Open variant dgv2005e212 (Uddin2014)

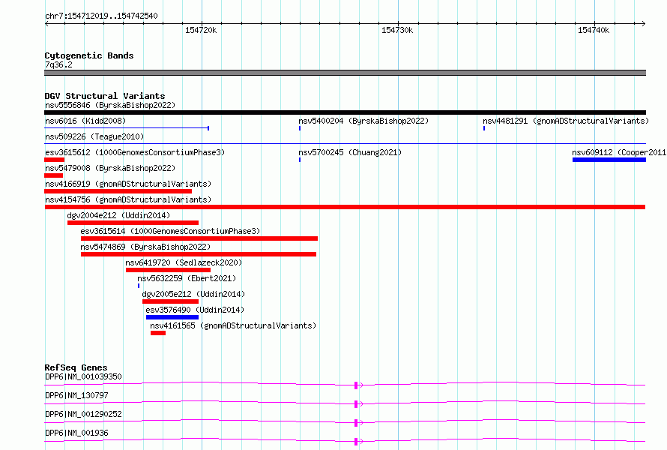tap(193, 294)
